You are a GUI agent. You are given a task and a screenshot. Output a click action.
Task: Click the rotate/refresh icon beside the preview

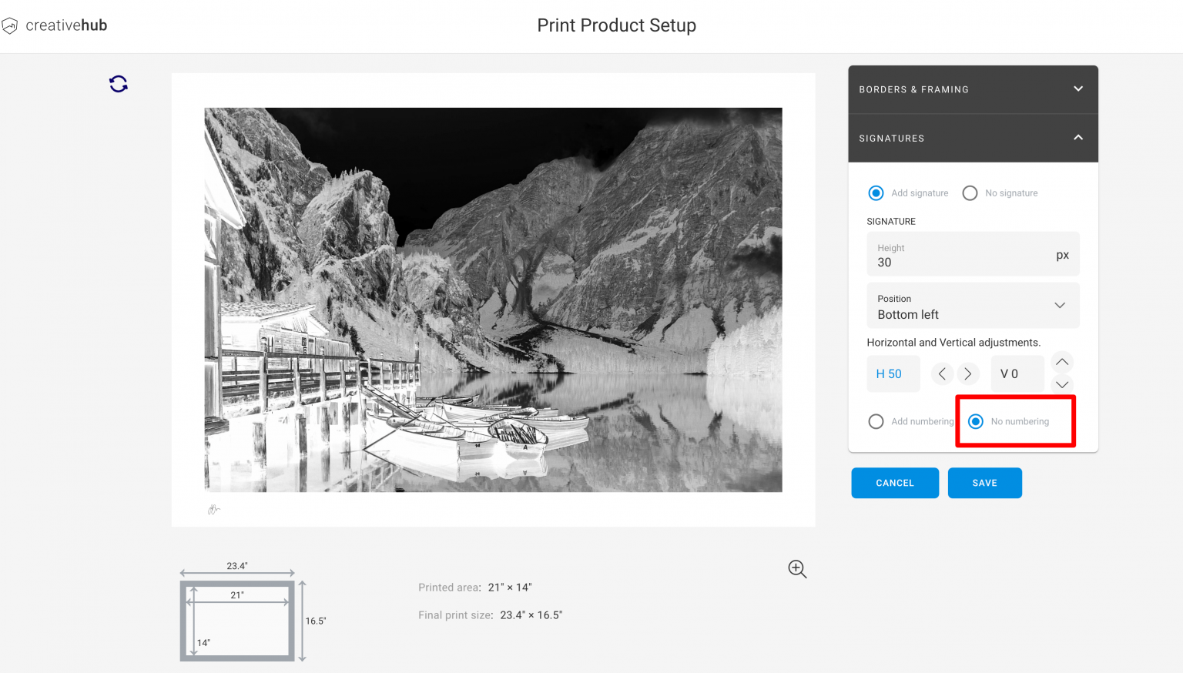tap(118, 83)
